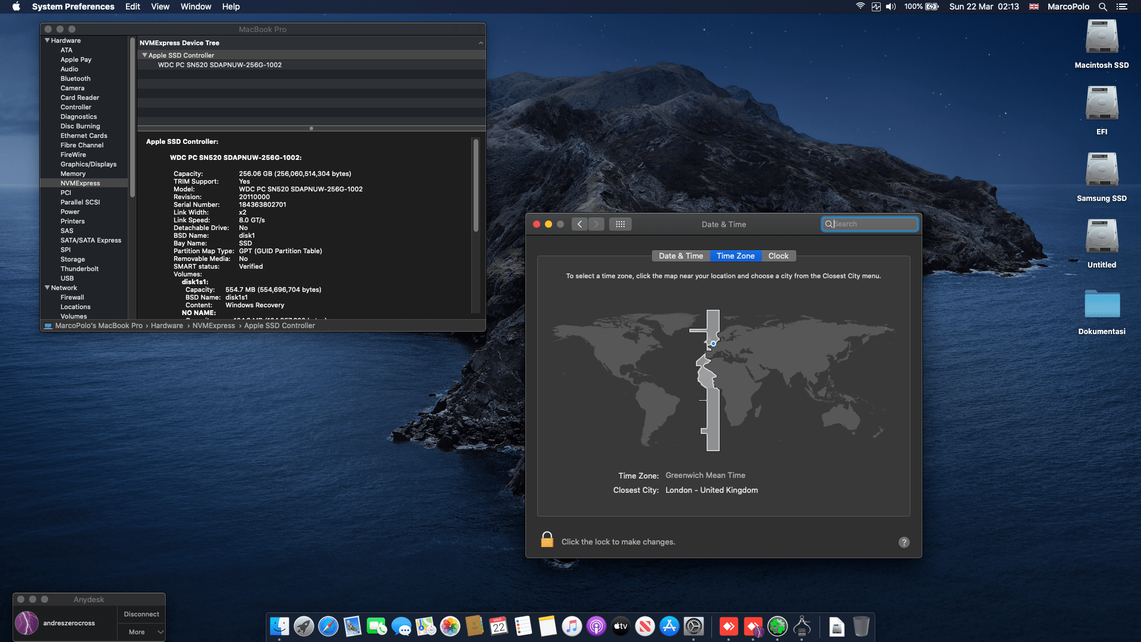Open the Apple menu
The width and height of the screenshot is (1141, 642).
(x=17, y=7)
